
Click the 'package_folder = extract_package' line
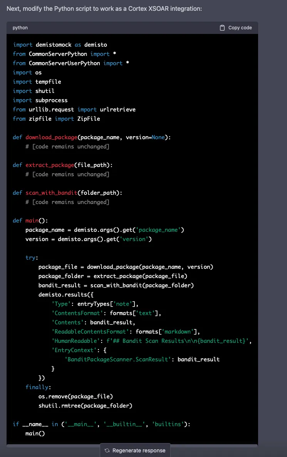click(x=113, y=276)
